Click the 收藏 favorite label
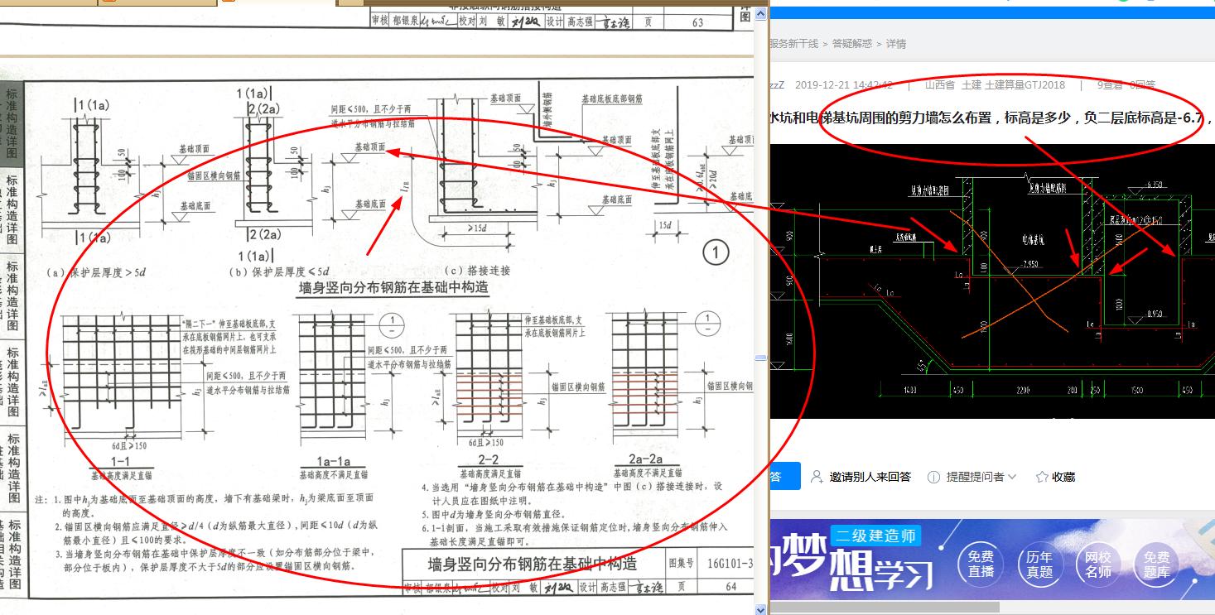Viewport: 1215px width, 615px height. (x=1063, y=477)
